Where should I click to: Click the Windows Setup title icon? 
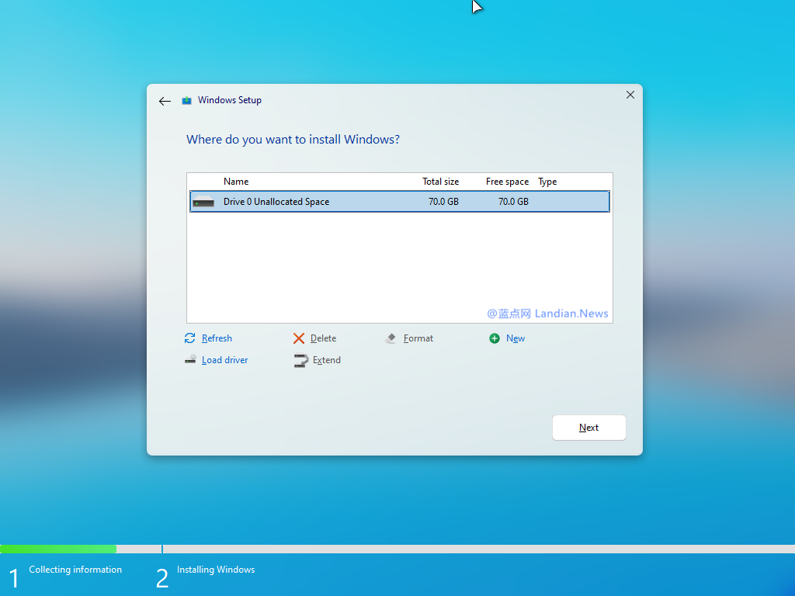[x=186, y=100]
